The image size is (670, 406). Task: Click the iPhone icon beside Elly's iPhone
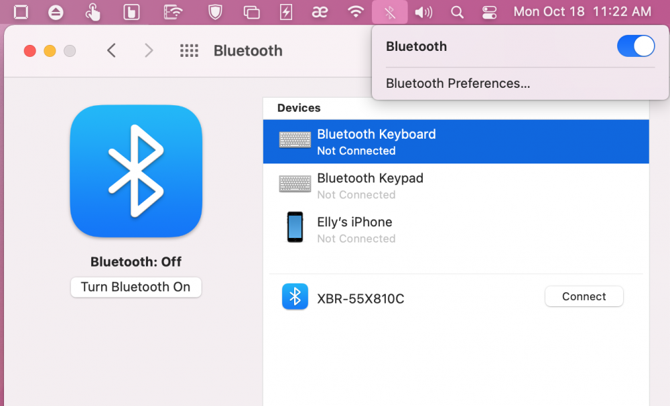(x=295, y=227)
